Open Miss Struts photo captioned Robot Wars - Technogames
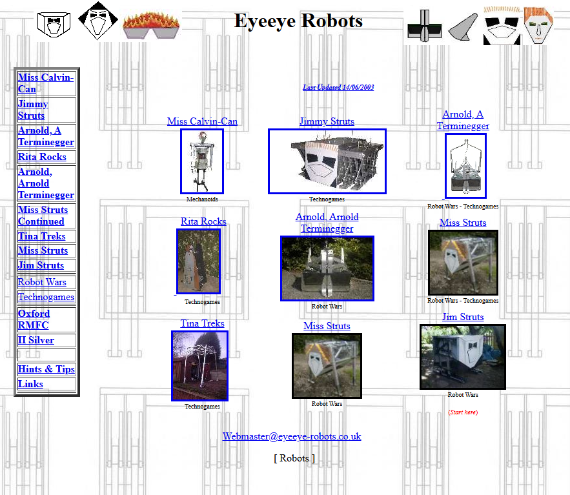The image size is (570, 495). [x=463, y=263]
